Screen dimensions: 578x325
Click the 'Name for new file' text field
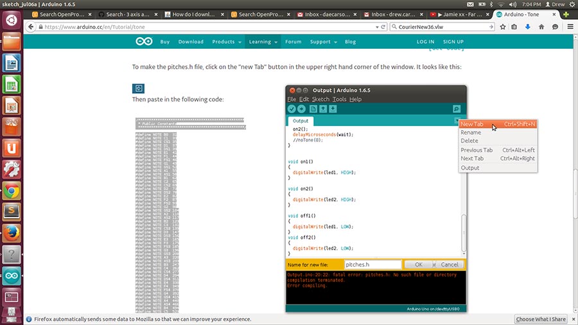tap(372, 265)
